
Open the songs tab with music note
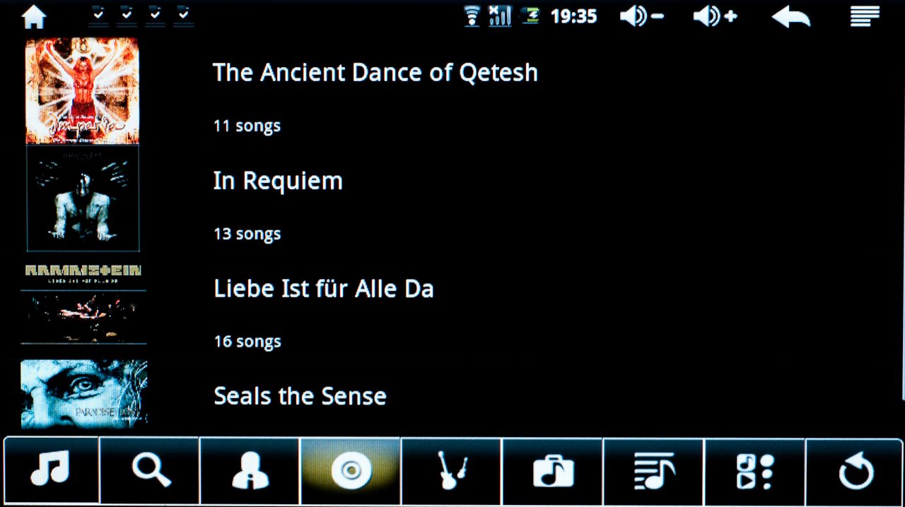[x=51, y=469]
